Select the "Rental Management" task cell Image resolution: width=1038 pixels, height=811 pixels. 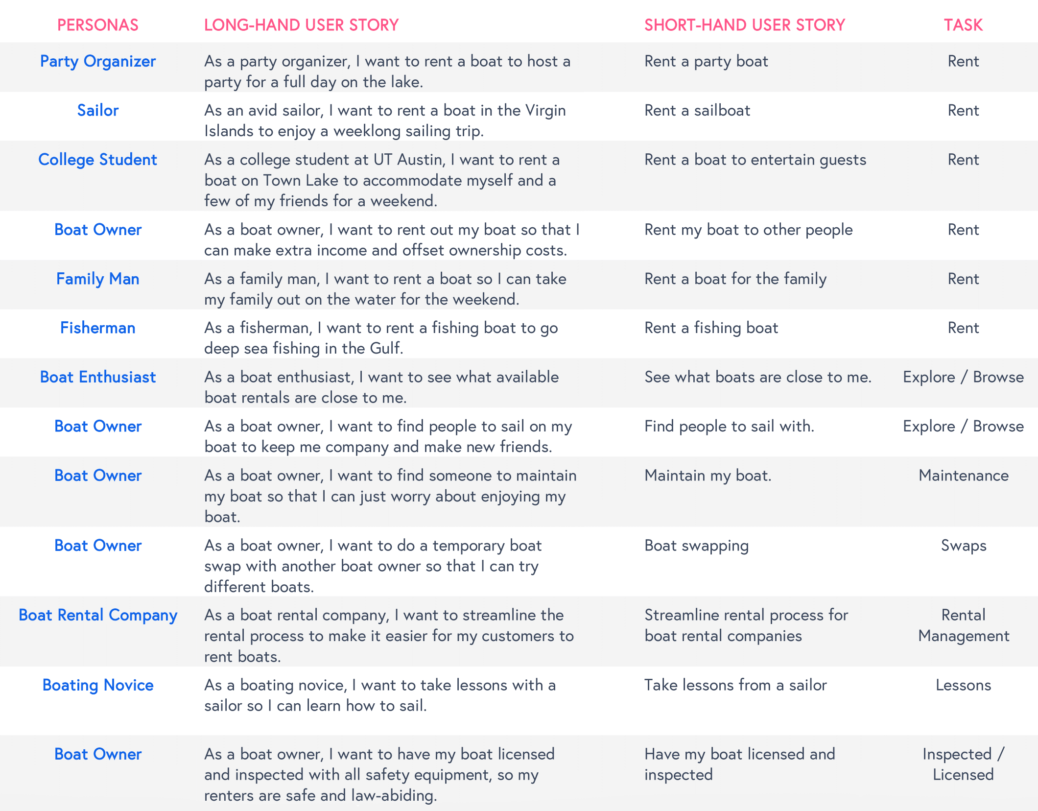963,625
